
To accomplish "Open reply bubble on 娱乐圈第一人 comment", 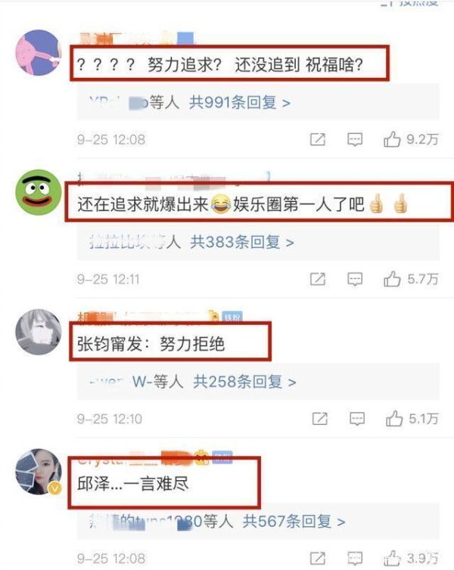I will [x=355, y=279].
